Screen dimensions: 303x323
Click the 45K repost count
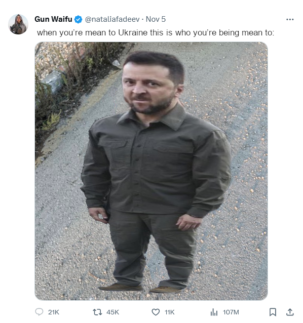coord(113,312)
